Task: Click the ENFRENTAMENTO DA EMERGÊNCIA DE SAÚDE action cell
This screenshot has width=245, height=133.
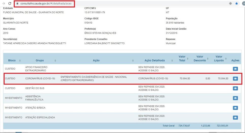Action: click(x=94, y=79)
